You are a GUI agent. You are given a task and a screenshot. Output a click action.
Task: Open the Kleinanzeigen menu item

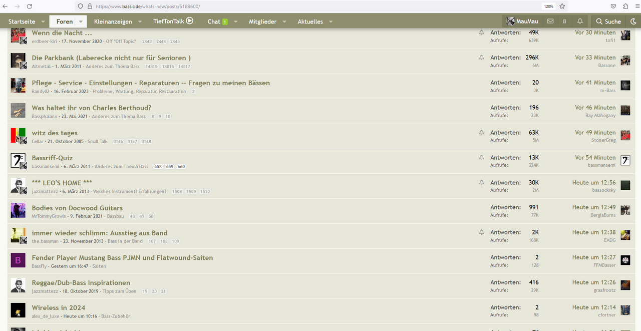113,22
